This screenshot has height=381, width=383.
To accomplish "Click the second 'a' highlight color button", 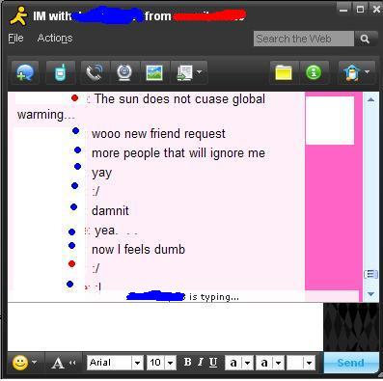I will coord(264,363).
